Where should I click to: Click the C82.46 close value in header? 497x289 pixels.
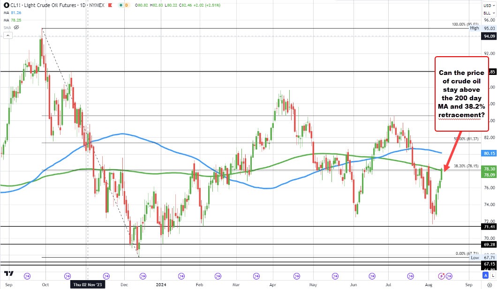coord(185,5)
